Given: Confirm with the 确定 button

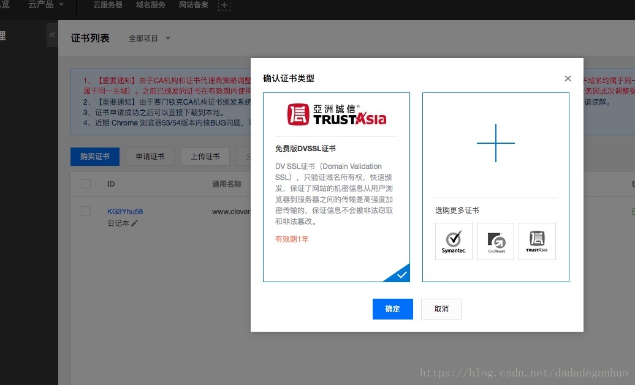Looking at the screenshot, I should click(x=392, y=309).
